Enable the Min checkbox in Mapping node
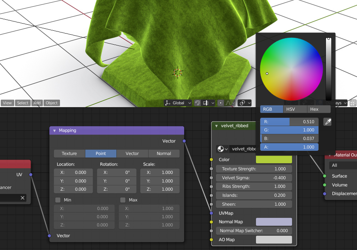The height and width of the screenshot is (250, 357). (x=58, y=200)
